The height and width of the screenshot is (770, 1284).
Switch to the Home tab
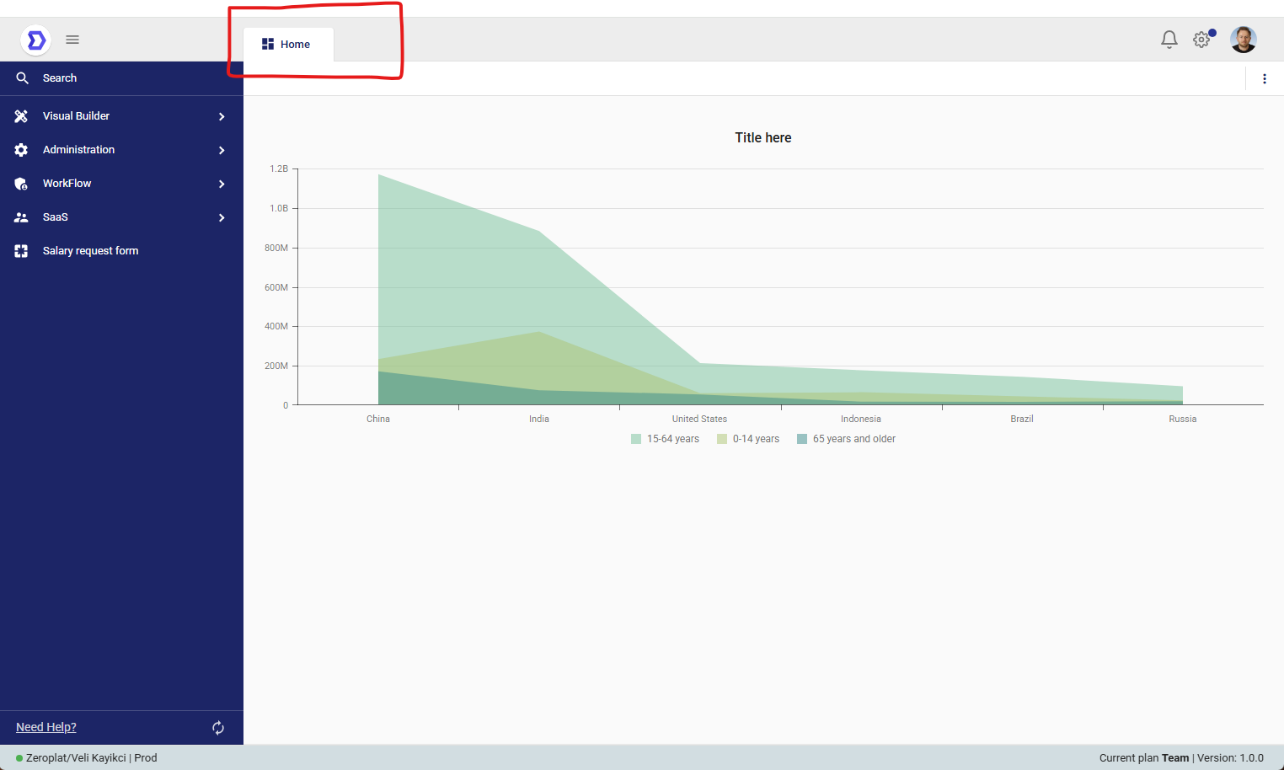point(288,45)
